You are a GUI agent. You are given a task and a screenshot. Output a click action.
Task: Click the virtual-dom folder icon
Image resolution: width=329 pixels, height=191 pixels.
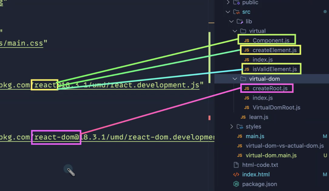pos(243,79)
